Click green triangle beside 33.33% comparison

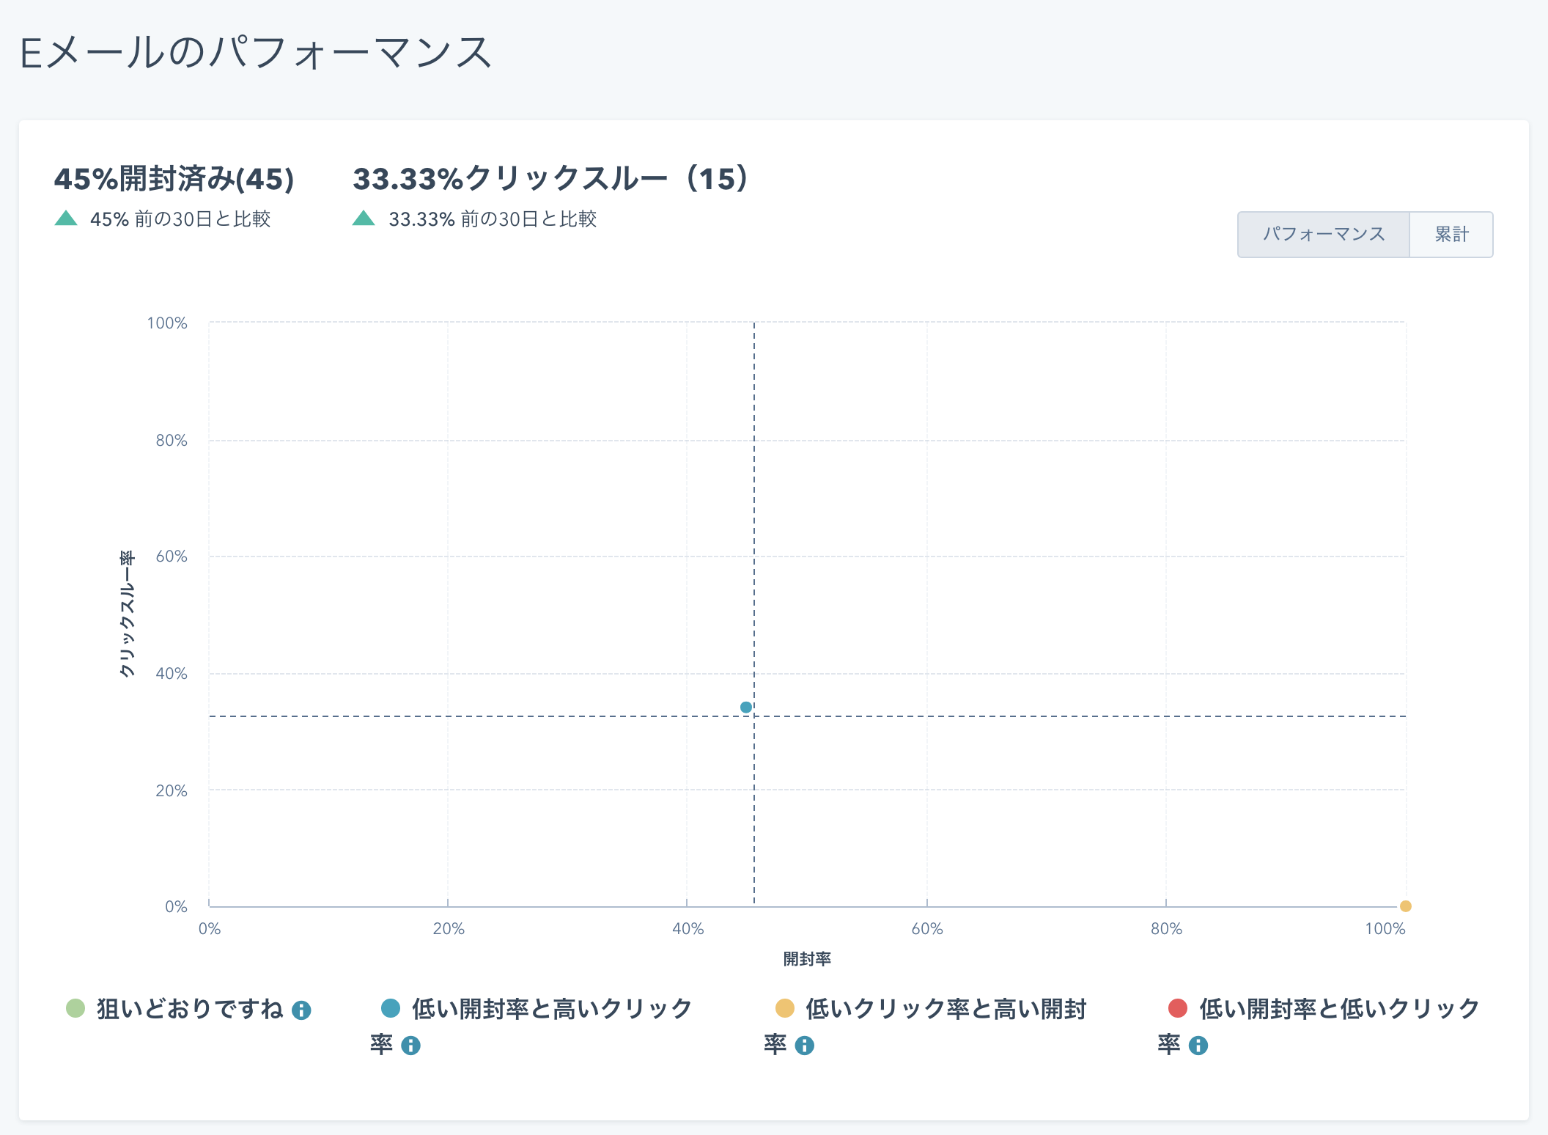click(364, 218)
